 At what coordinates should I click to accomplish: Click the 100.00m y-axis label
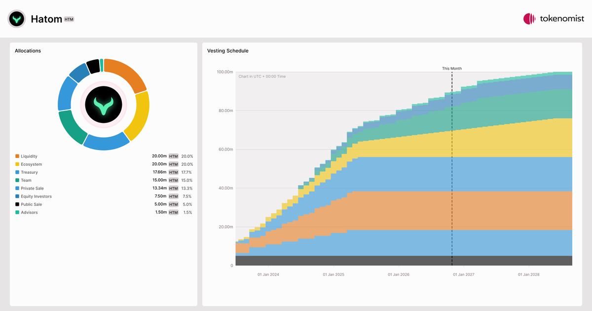coord(224,72)
